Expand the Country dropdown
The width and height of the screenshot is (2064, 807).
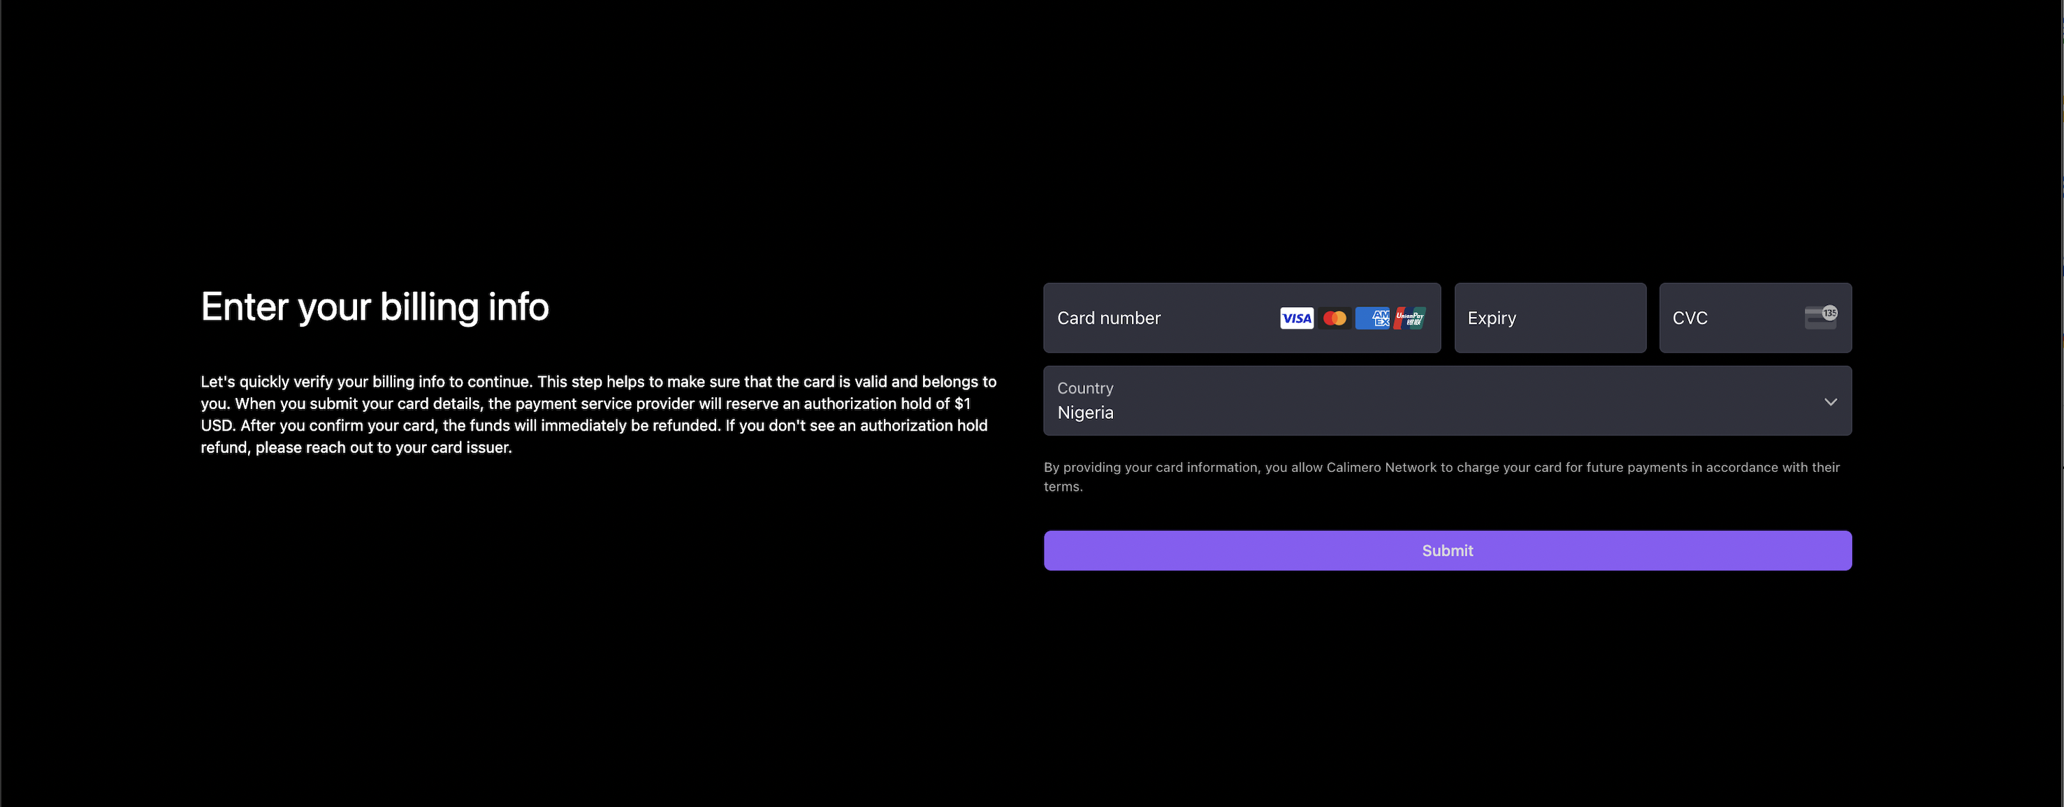tap(1831, 399)
